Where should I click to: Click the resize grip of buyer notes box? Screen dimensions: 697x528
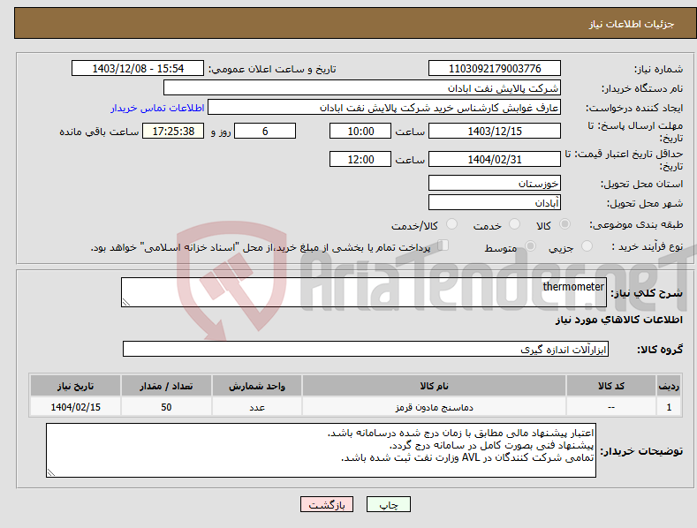pos(51,472)
